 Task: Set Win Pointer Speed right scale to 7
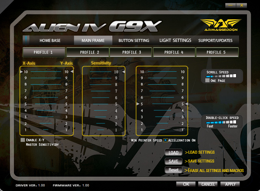pos(183,91)
